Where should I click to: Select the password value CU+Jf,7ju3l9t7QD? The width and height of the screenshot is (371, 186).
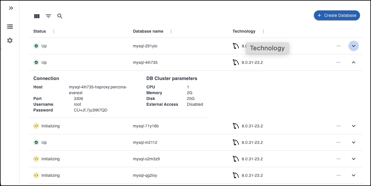coord(90,110)
